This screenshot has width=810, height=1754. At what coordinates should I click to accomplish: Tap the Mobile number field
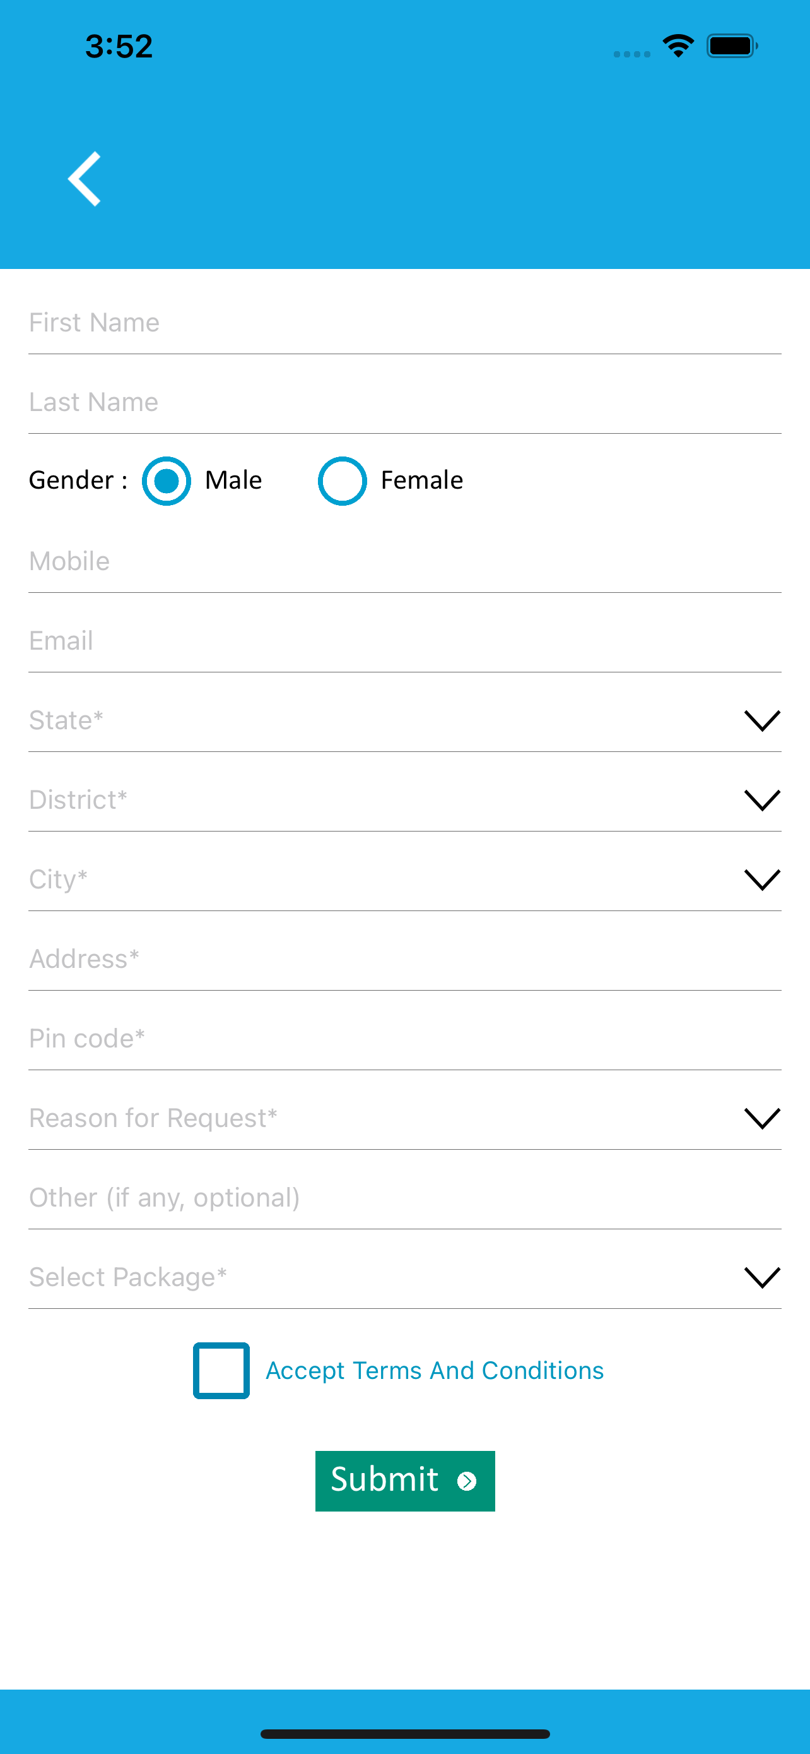[x=404, y=562]
